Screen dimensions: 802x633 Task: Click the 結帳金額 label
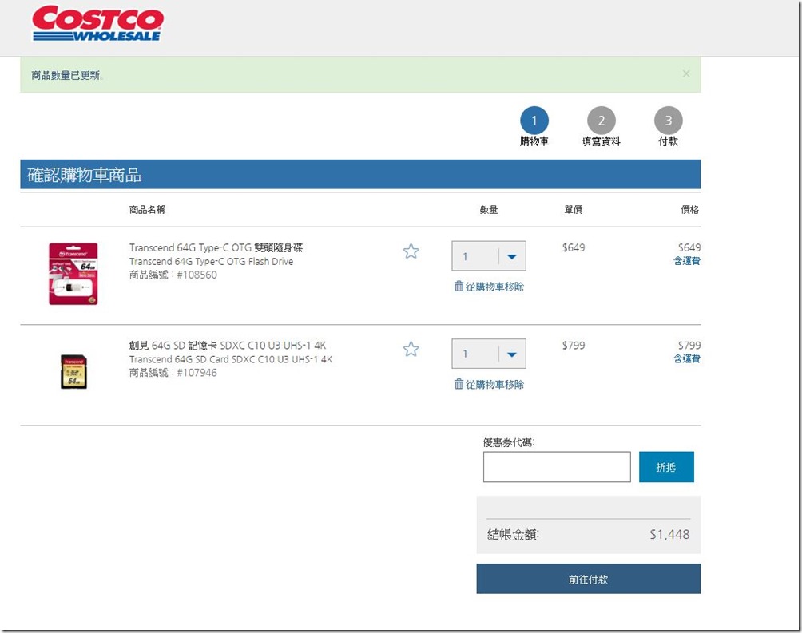click(x=513, y=535)
